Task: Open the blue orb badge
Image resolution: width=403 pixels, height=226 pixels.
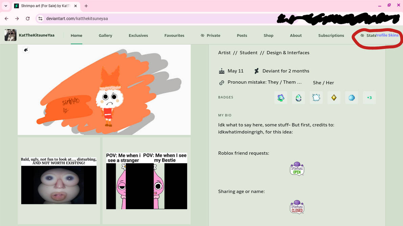Action: (352, 97)
